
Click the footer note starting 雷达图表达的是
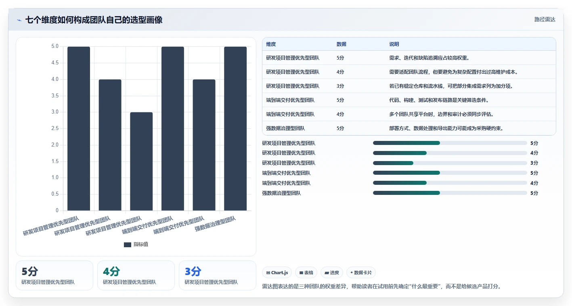pyautogui.click(x=381, y=287)
